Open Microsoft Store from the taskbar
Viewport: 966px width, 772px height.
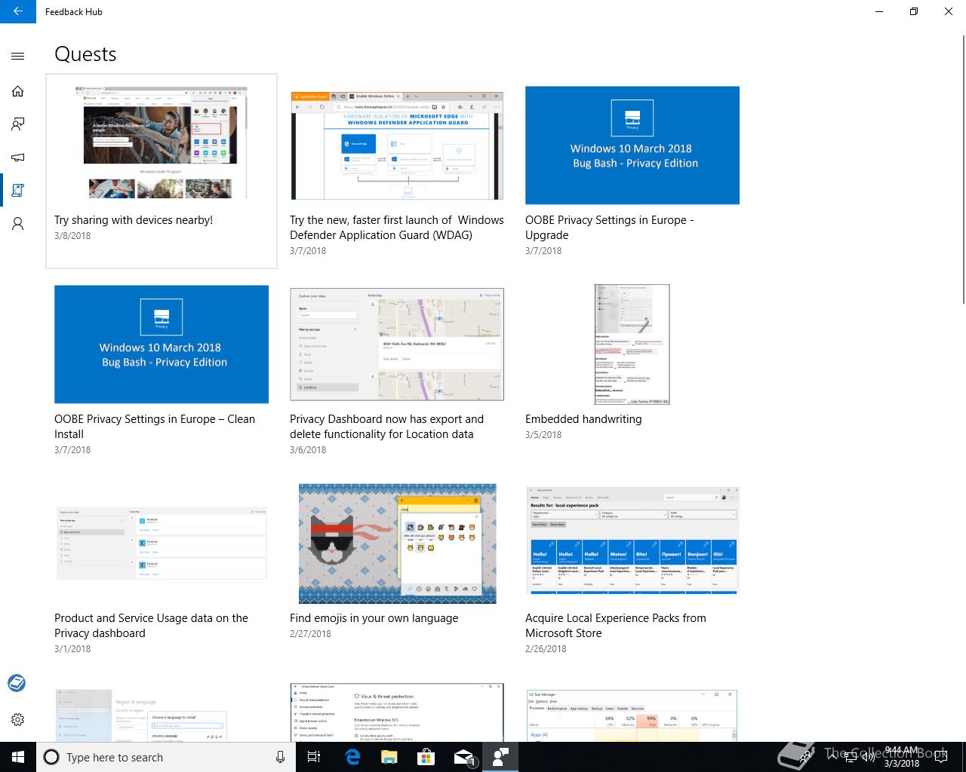426,757
